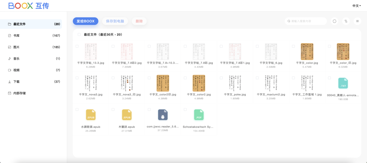This screenshot has width=367, height=163.
Task: Open thumbnail of 千字文_color2.jpg
Action: pyautogui.click(x=199, y=83)
